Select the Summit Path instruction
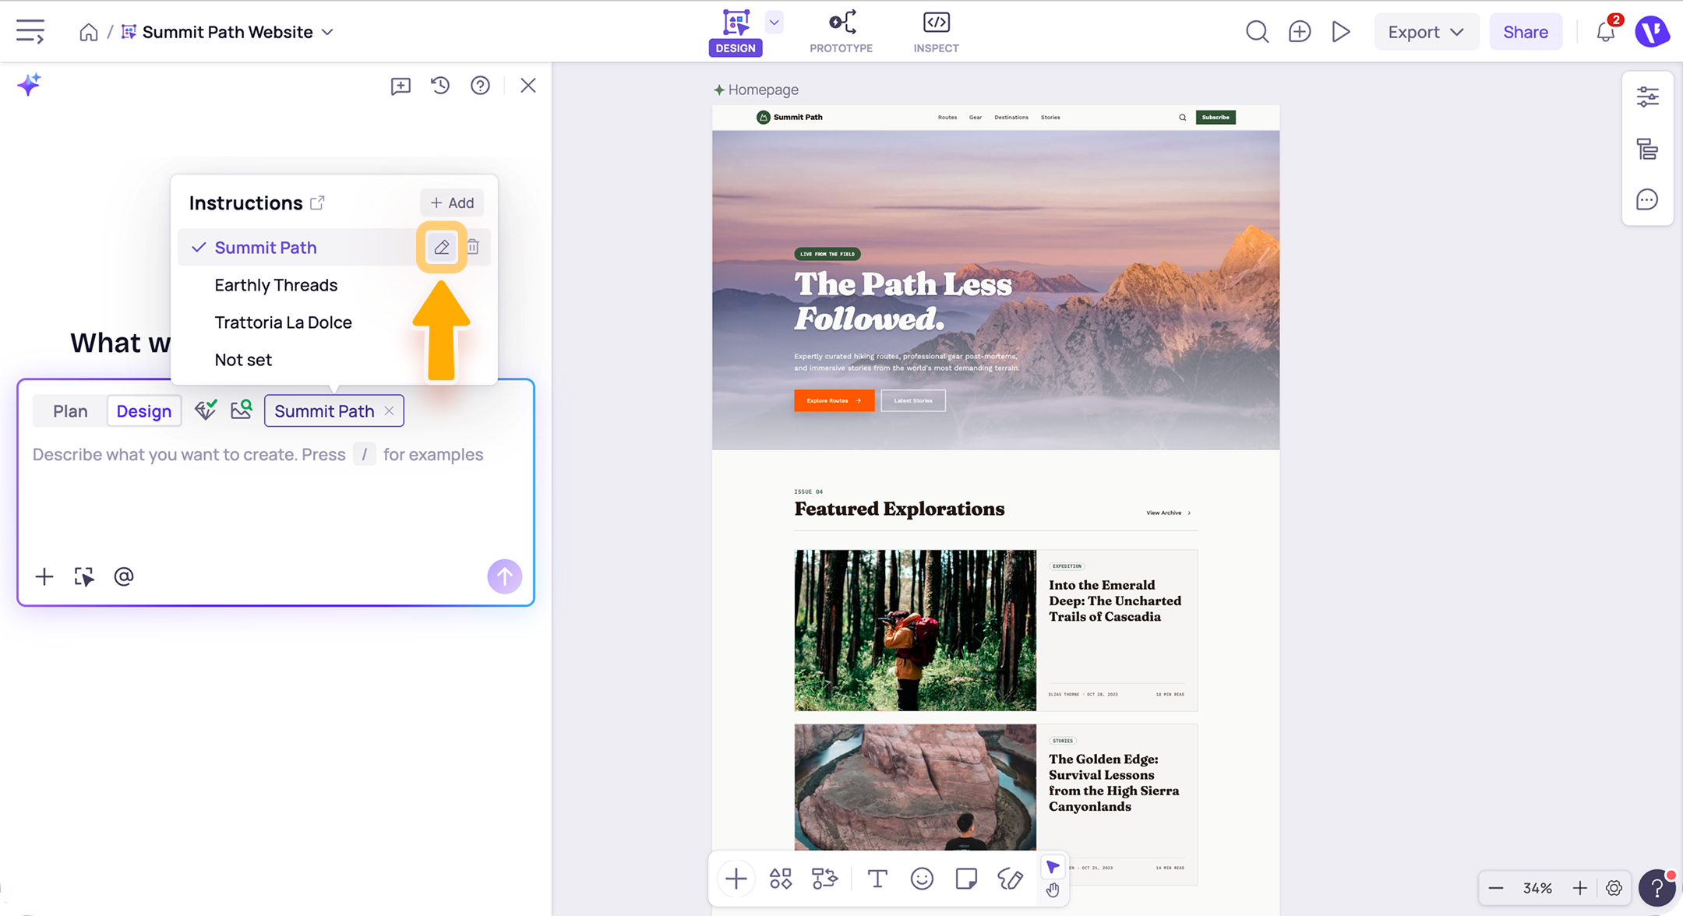The image size is (1683, 916). [x=265, y=247]
